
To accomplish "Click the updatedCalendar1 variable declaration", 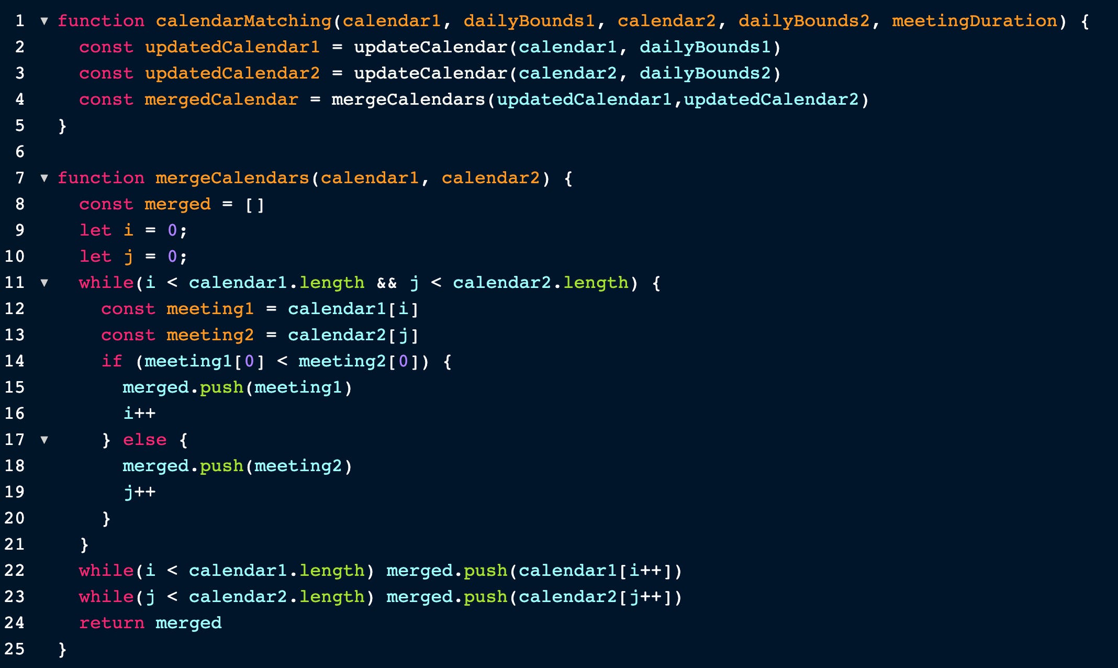I will click(x=232, y=47).
